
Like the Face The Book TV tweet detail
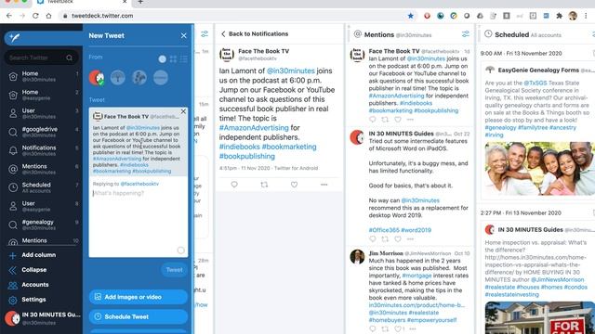(x=294, y=185)
